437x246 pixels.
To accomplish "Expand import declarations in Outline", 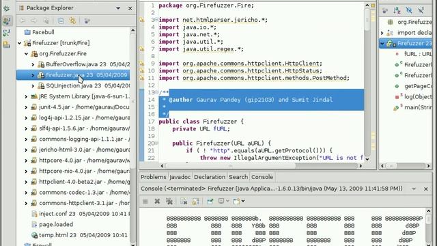I will pyautogui.click(x=382, y=33).
